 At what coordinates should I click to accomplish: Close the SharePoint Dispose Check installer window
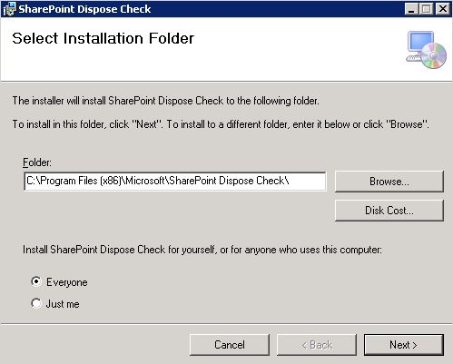[443, 9]
